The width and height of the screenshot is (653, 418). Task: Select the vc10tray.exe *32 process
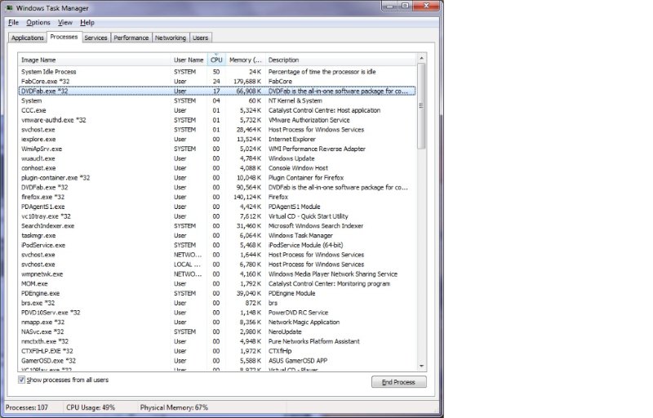tap(217, 216)
